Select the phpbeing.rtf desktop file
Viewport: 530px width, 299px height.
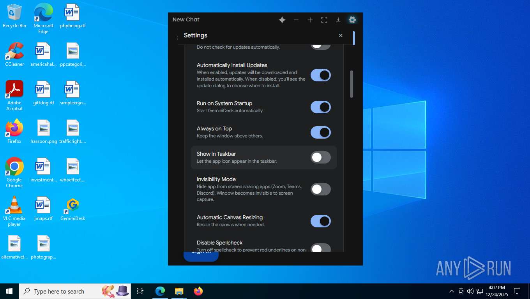(73, 16)
